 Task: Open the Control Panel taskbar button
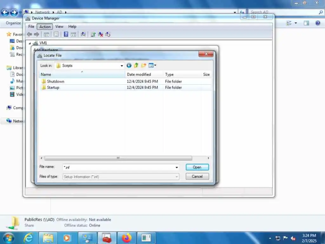click(x=87, y=238)
